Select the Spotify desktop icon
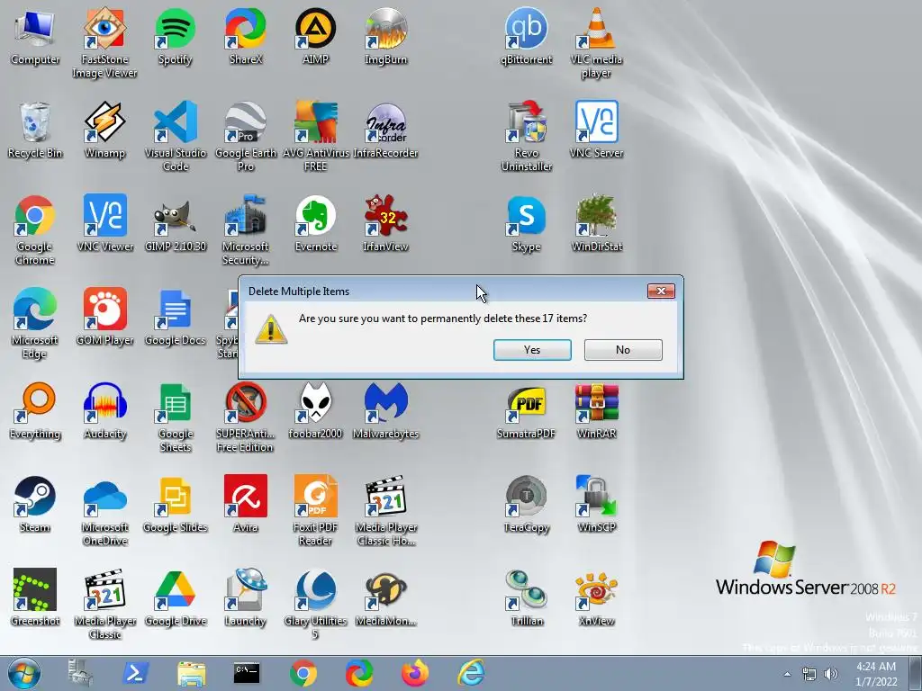The height and width of the screenshot is (691, 922). coord(175,36)
